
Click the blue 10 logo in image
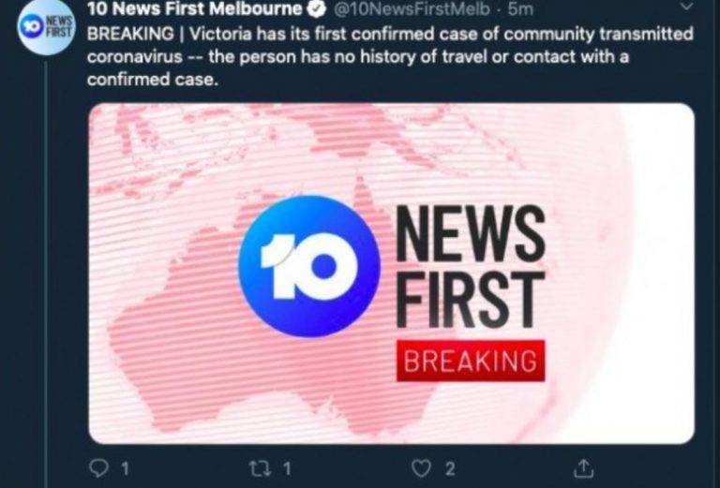pos(309,266)
